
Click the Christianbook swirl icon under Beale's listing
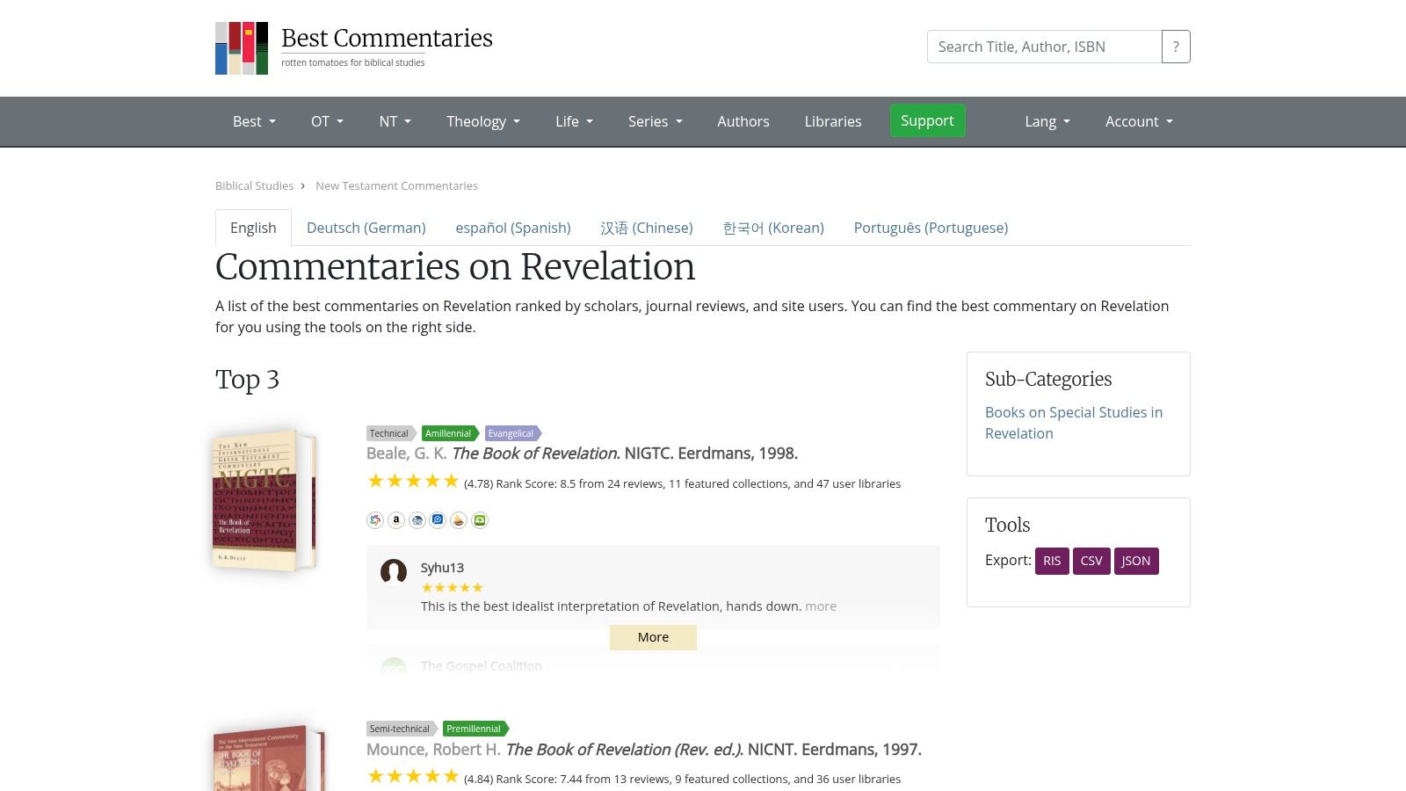pos(375,519)
